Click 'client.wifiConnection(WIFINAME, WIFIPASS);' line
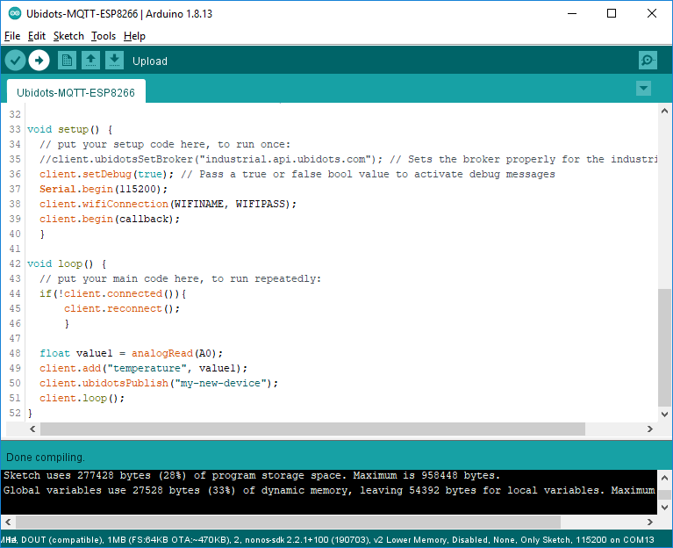The image size is (673, 548). click(168, 204)
